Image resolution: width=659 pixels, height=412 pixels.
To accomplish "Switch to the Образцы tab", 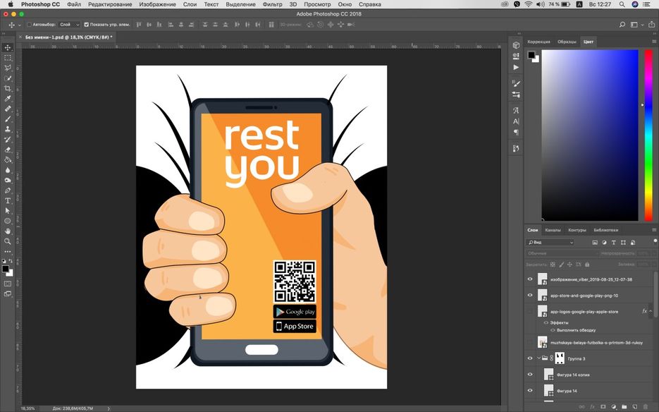I will click(567, 42).
